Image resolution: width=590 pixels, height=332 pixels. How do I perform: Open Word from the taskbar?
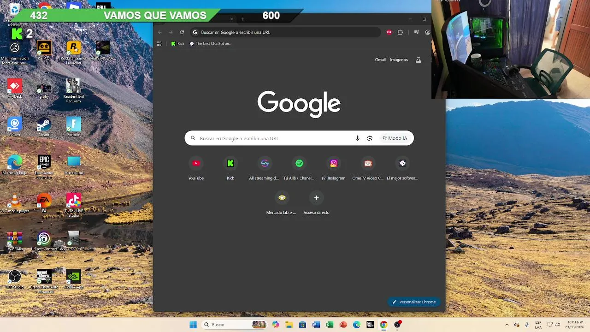coord(316,325)
